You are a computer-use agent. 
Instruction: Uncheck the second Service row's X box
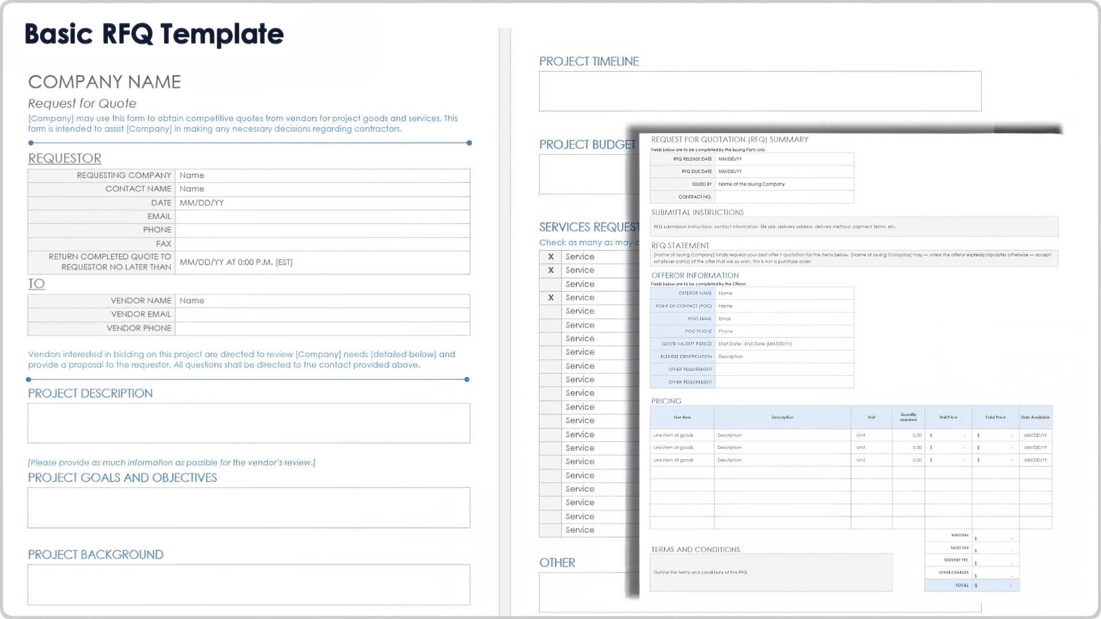coord(550,271)
